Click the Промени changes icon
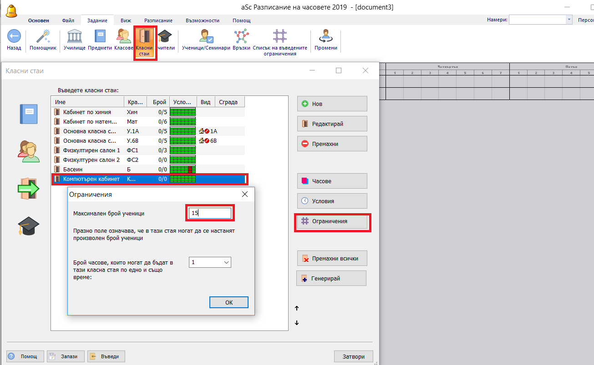 point(325,36)
